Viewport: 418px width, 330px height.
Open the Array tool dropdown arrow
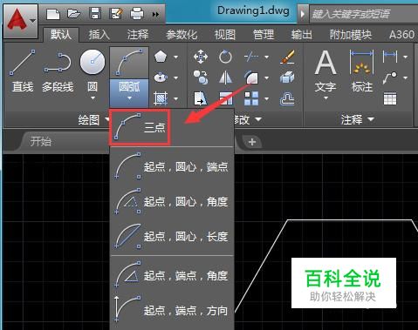(x=266, y=98)
